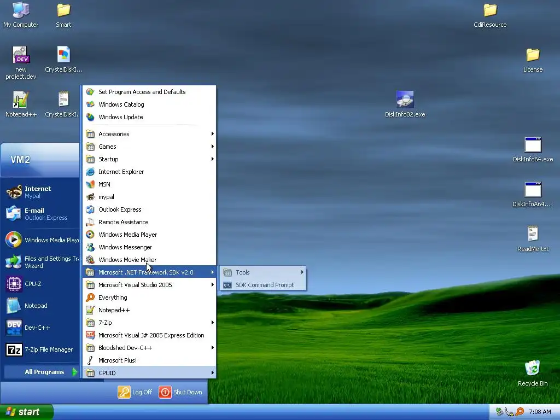This screenshot has width=560, height=420.
Task: Launch Windows Update
Action: [x=149, y=117]
